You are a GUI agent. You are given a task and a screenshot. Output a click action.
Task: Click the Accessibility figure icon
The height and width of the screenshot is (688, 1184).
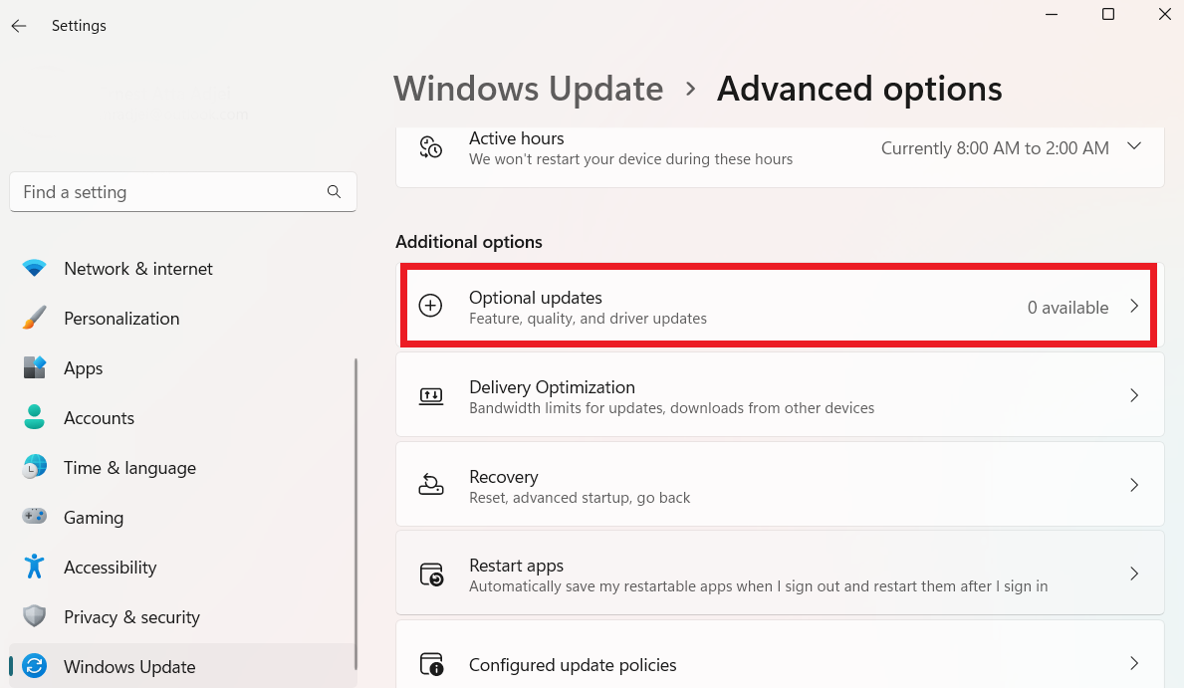point(35,568)
